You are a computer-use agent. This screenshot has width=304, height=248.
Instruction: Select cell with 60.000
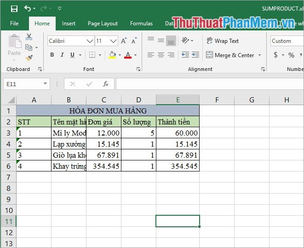(178, 133)
